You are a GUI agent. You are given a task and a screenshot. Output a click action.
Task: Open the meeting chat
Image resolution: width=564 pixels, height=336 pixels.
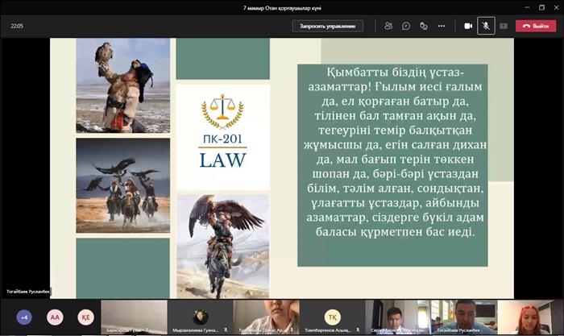[405, 26]
